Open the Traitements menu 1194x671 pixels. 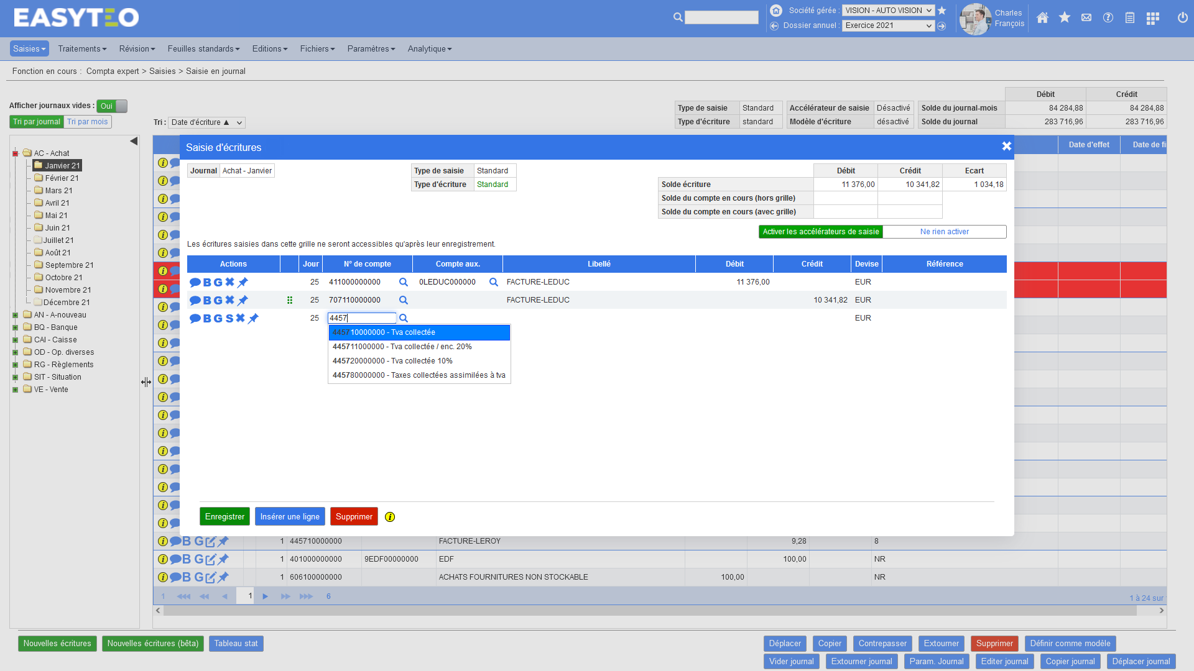[x=82, y=48]
